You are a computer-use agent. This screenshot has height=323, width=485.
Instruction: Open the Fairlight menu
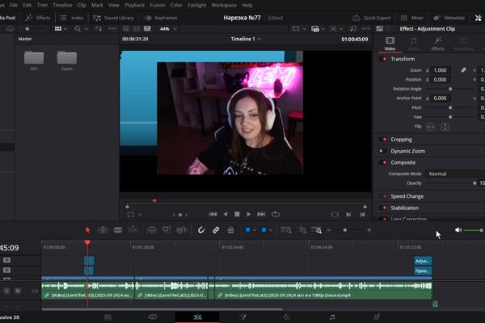pyautogui.click(x=196, y=5)
